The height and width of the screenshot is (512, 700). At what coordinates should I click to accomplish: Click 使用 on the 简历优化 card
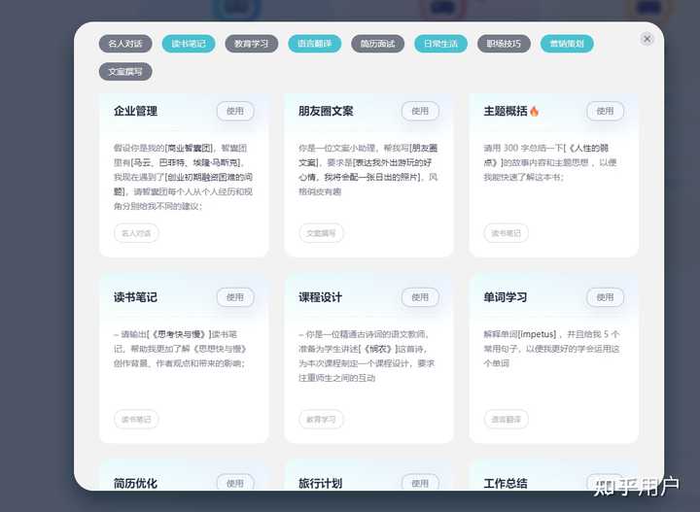(235, 483)
